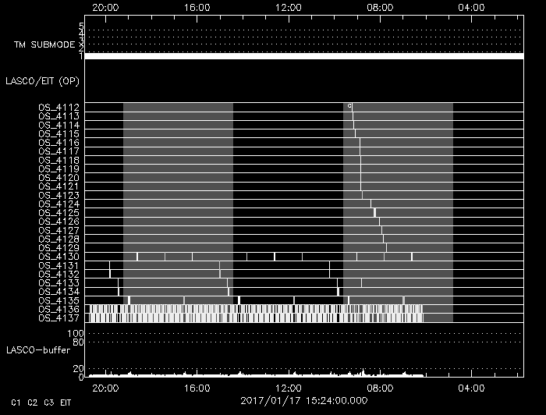Click the OS_4118 row label
Viewport: 546px width, 415px height.
point(58,160)
